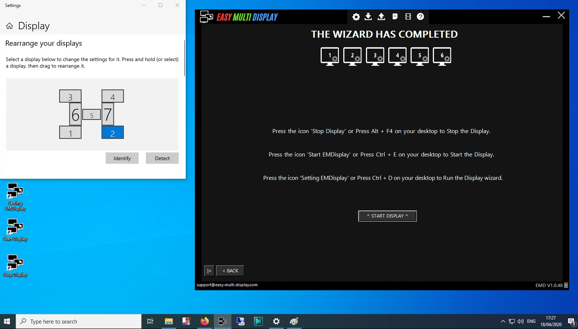
Task: Click START DISPLAY button
Action: [x=387, y=216]
